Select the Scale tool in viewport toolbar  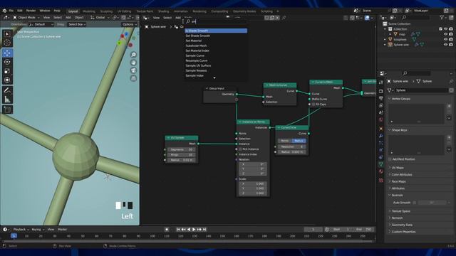tap(7, 71)
